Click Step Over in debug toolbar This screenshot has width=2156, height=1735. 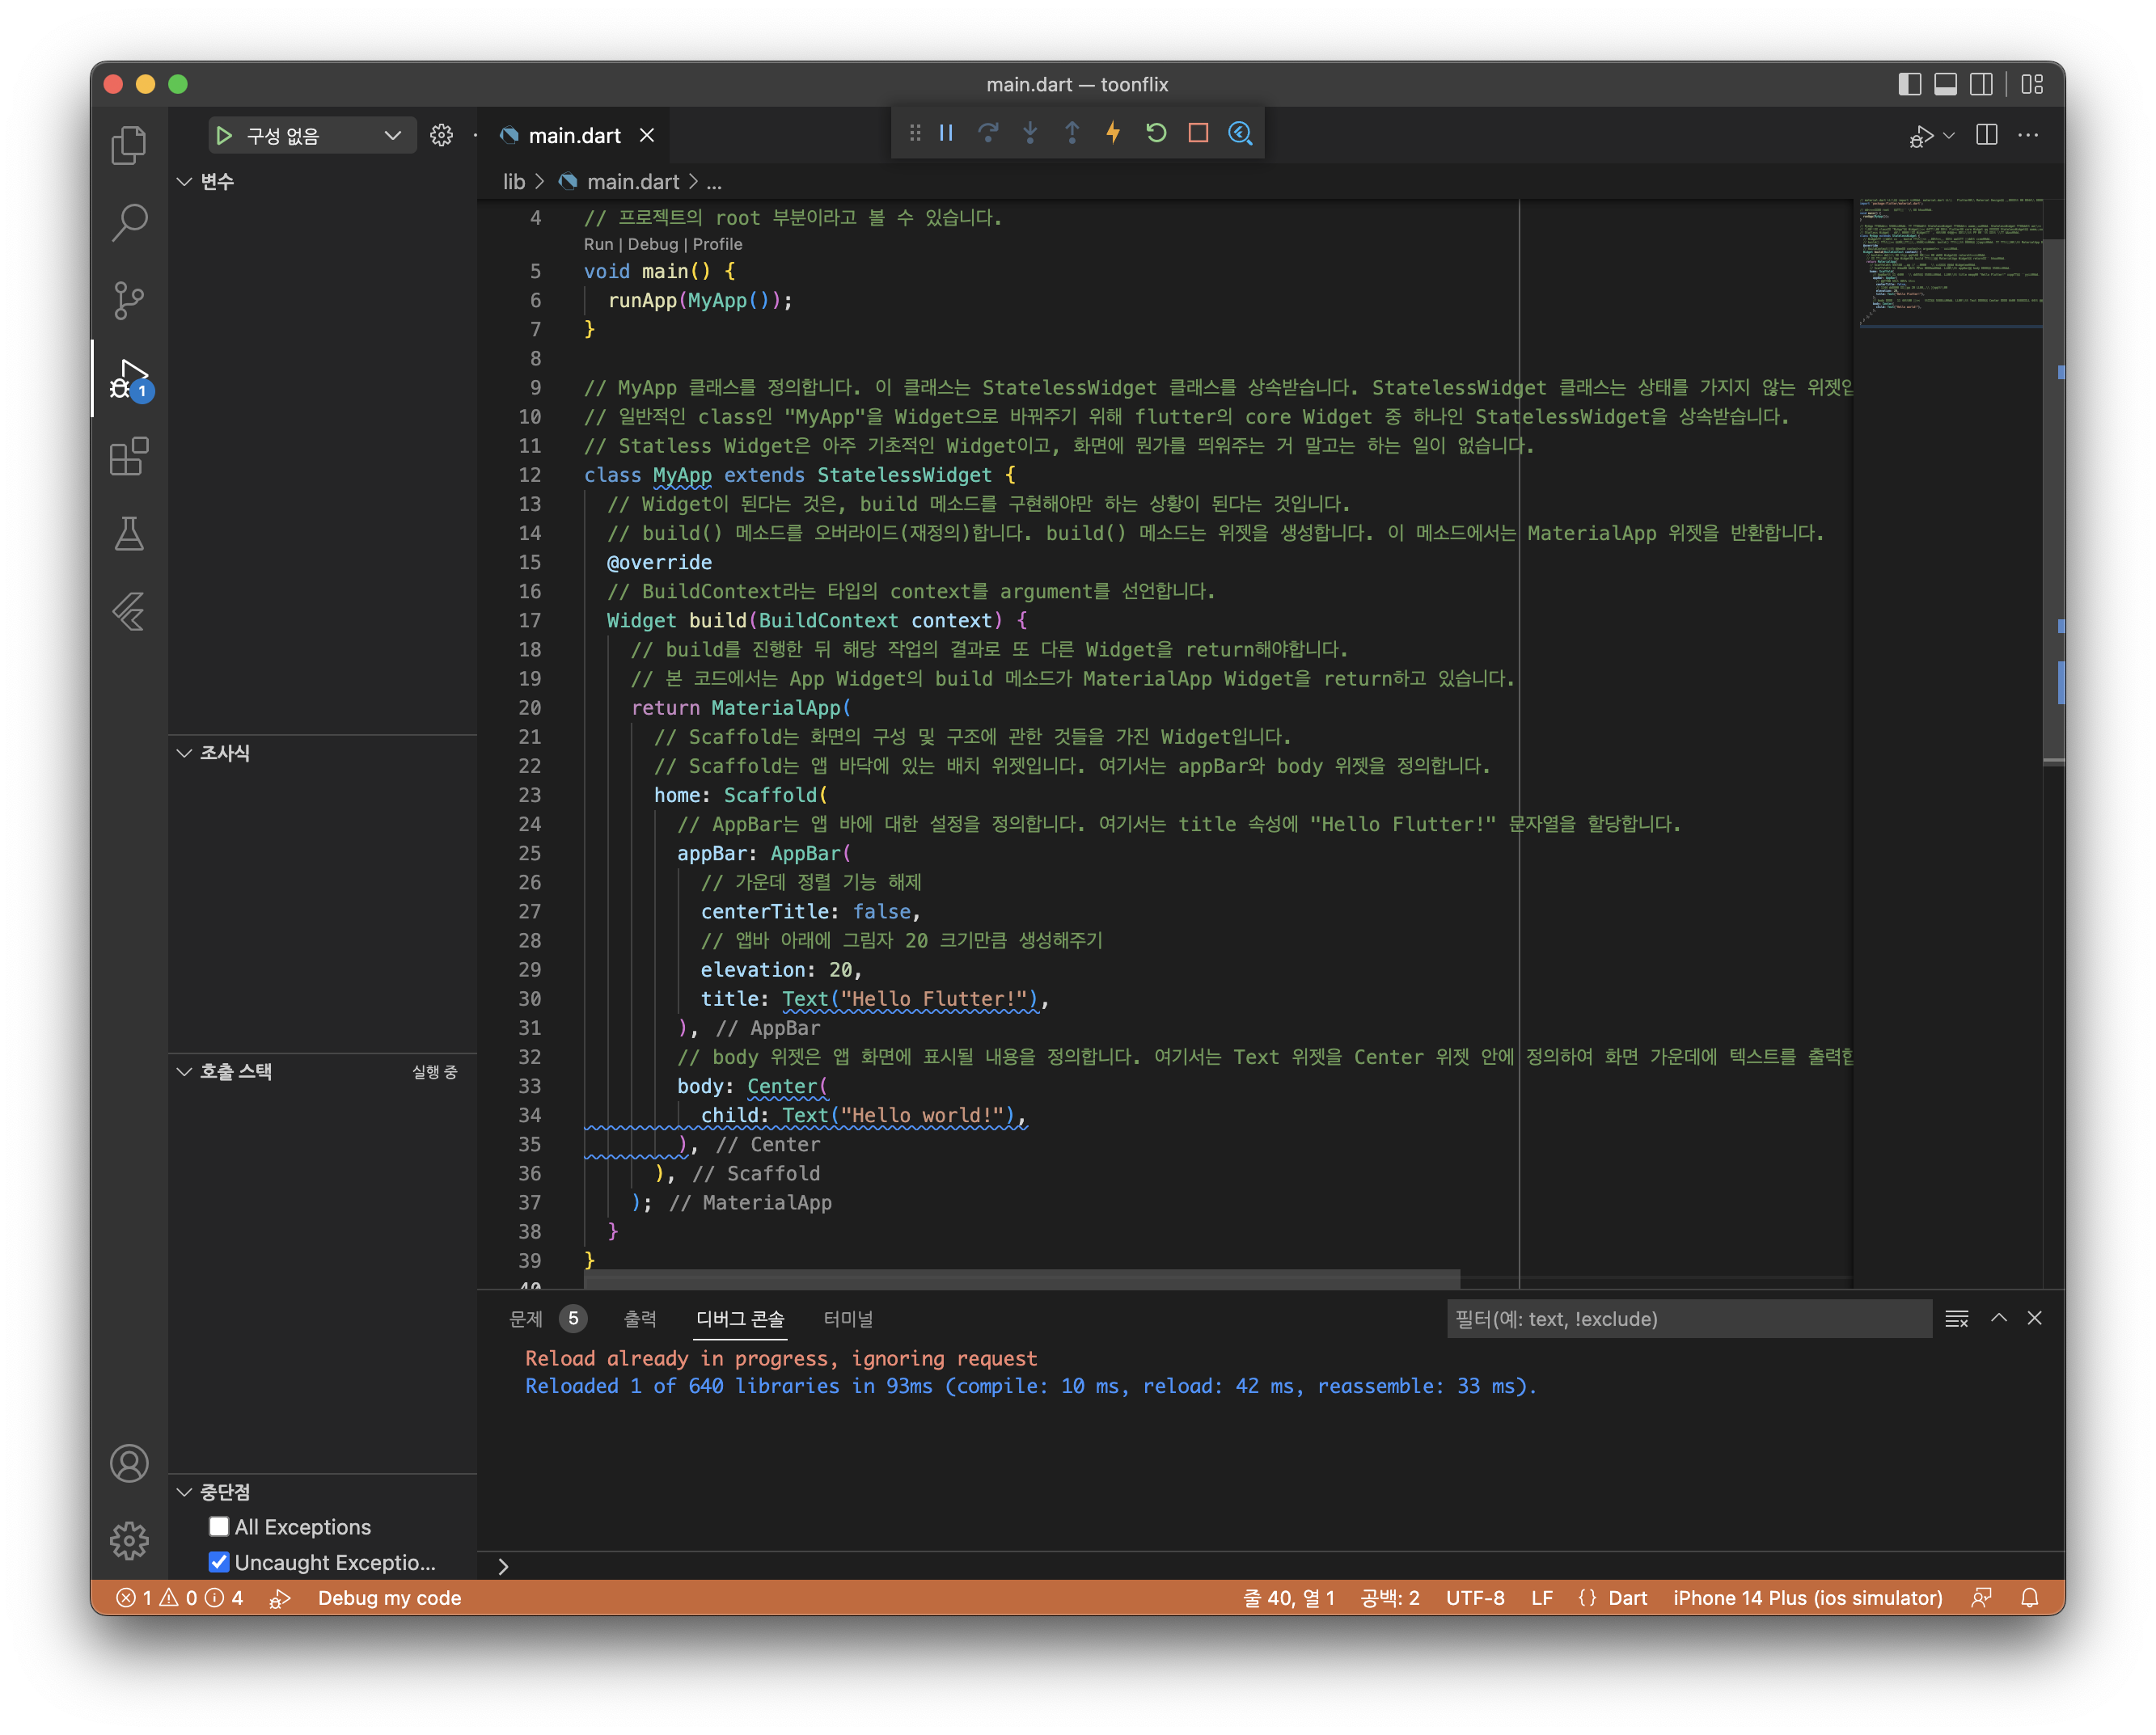coord(988,133)
